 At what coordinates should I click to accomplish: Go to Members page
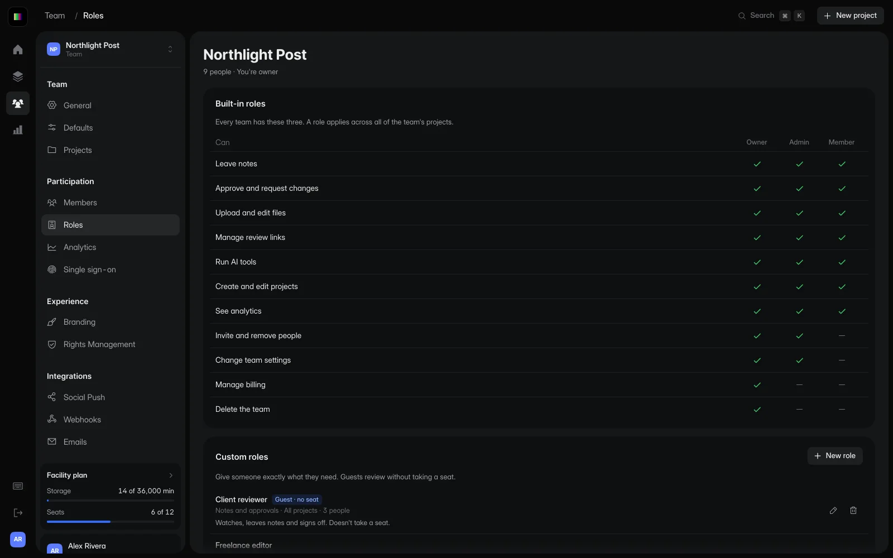pos(111,203)
